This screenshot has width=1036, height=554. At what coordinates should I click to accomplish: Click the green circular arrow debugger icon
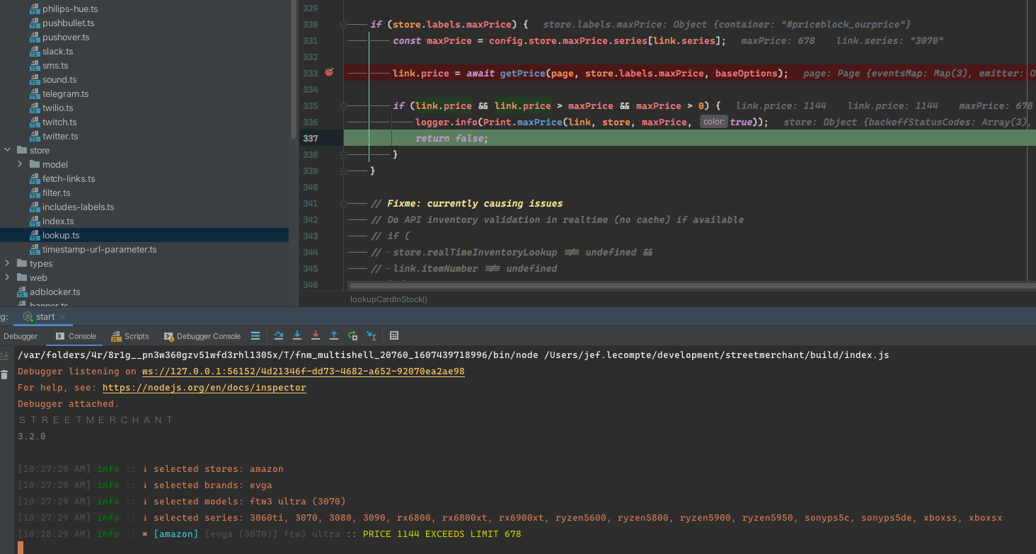point(352,336)
